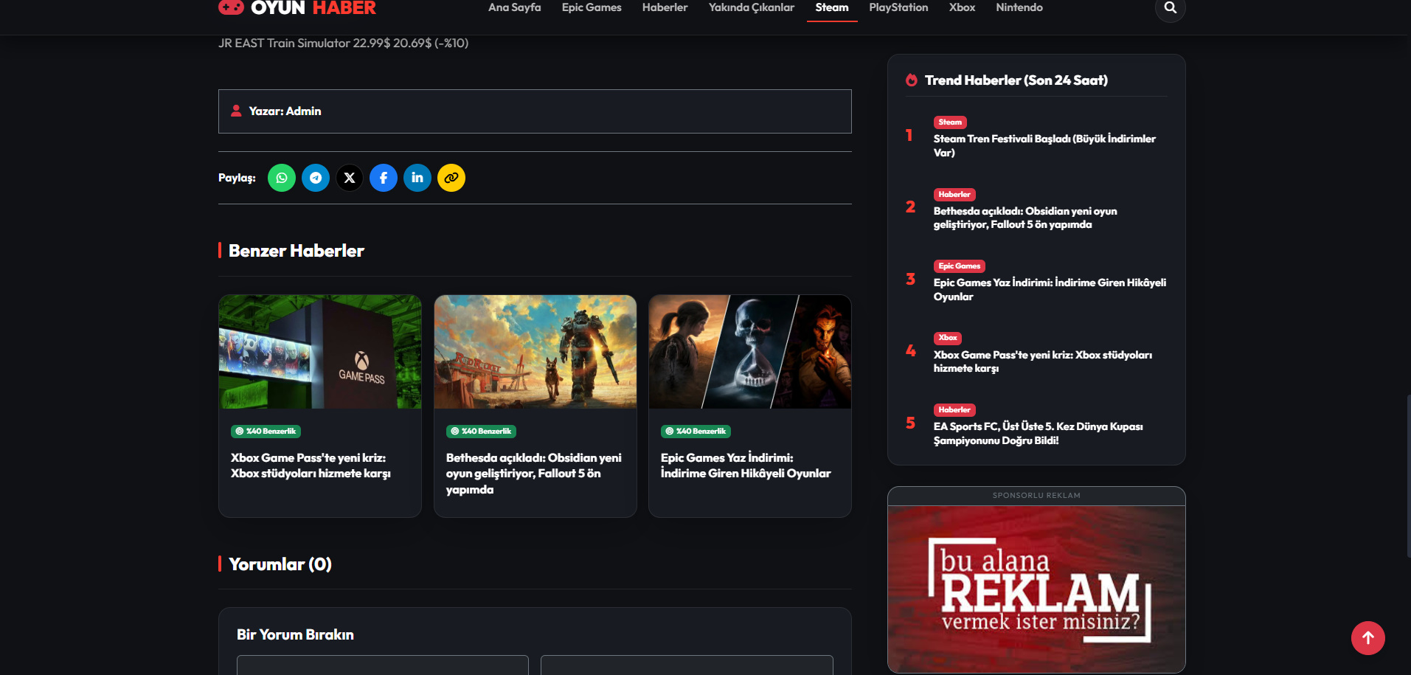
Task: Click the red scroll-to-top arrow button
Action: tap(1368, 638)
